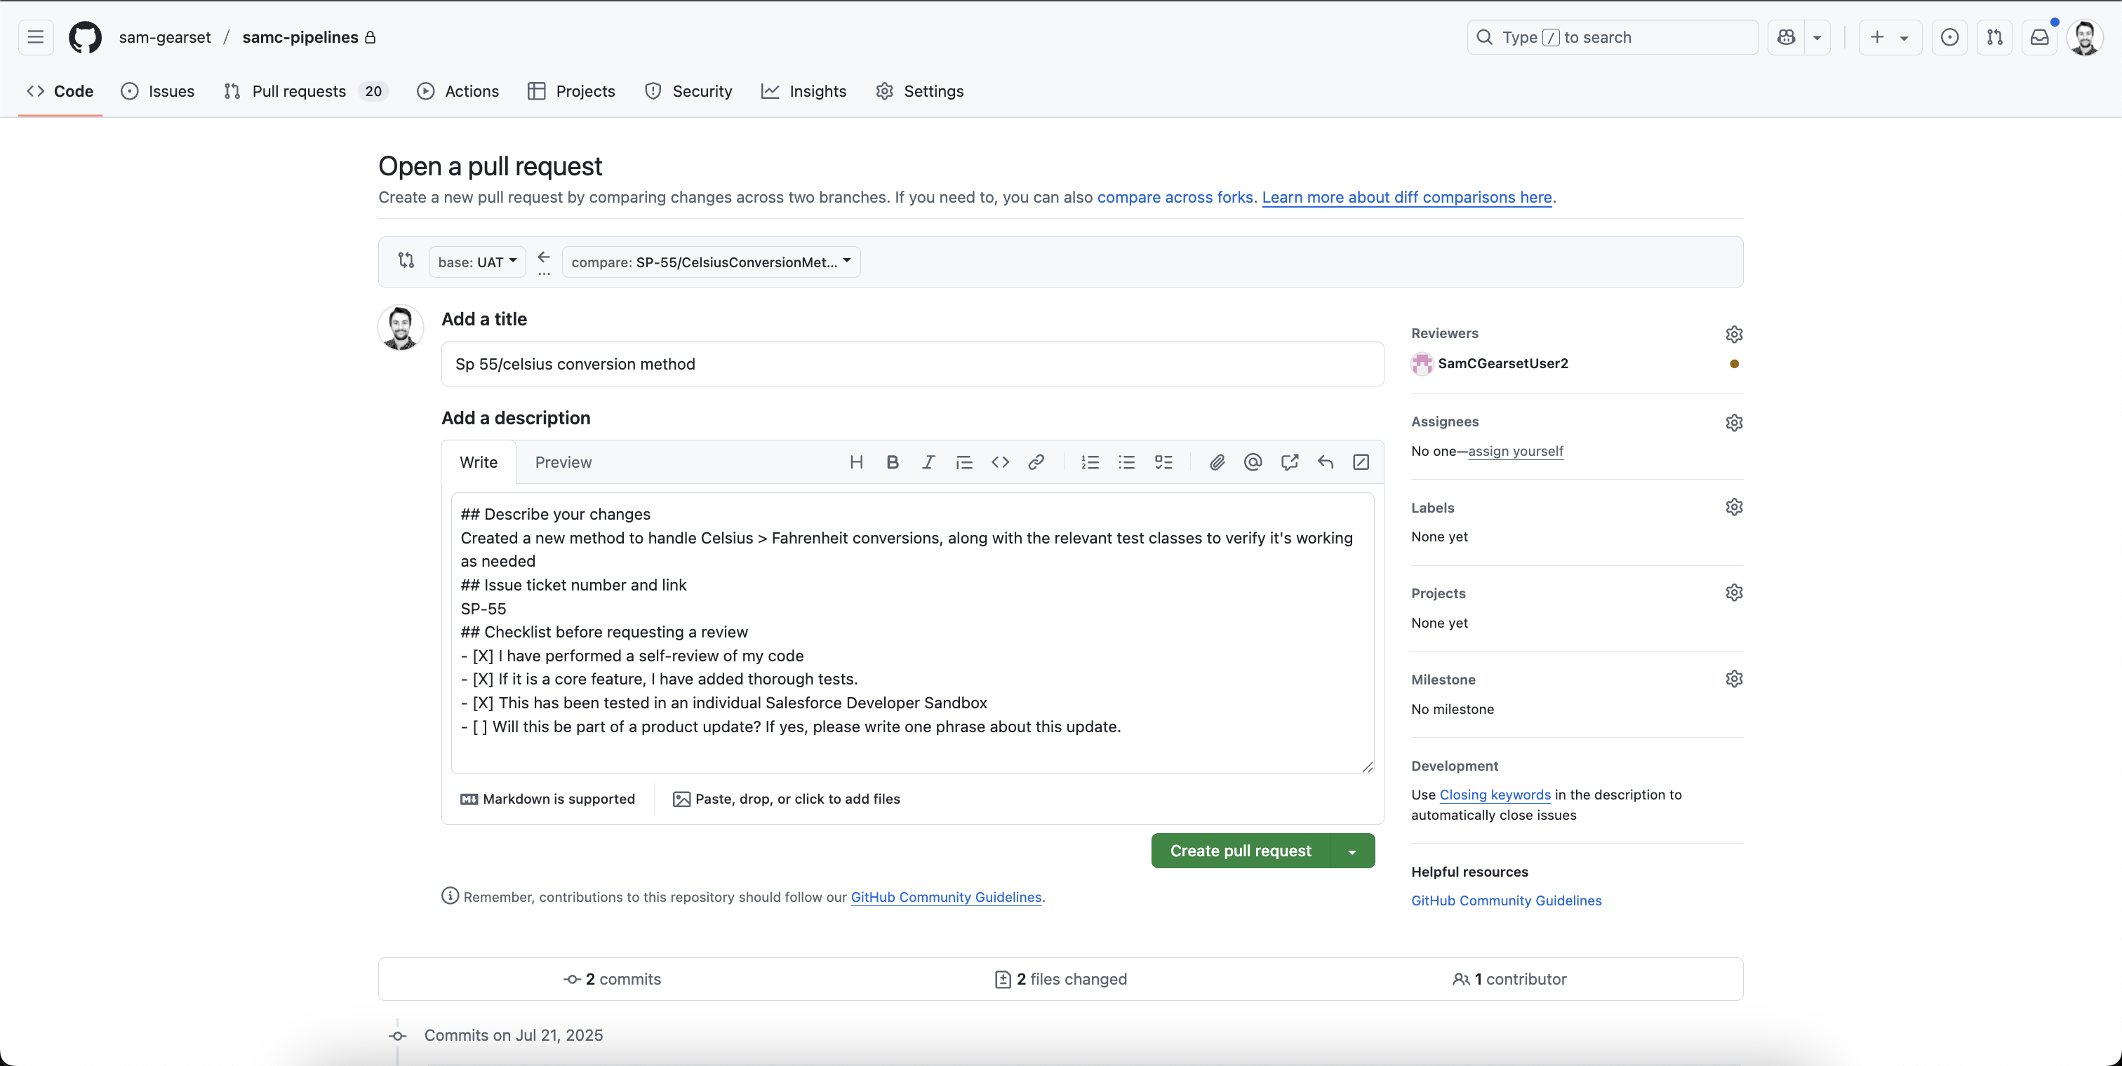This screenshot has height=1066, width=2122.
Task: Expand the base: UAT branch dropdown
Action: [477, 262]
